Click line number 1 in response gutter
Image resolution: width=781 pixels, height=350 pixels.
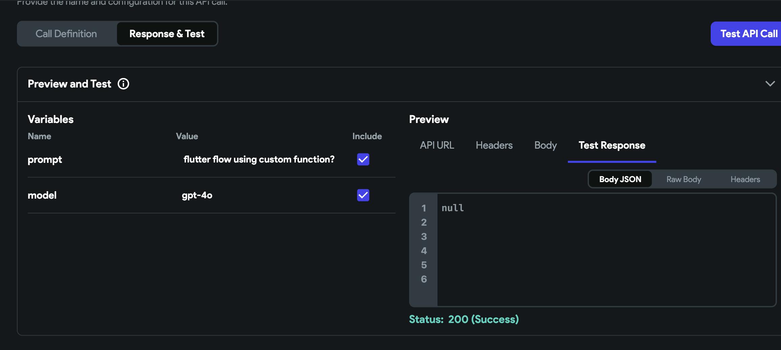pyautogui.click(x=424, y=208)
